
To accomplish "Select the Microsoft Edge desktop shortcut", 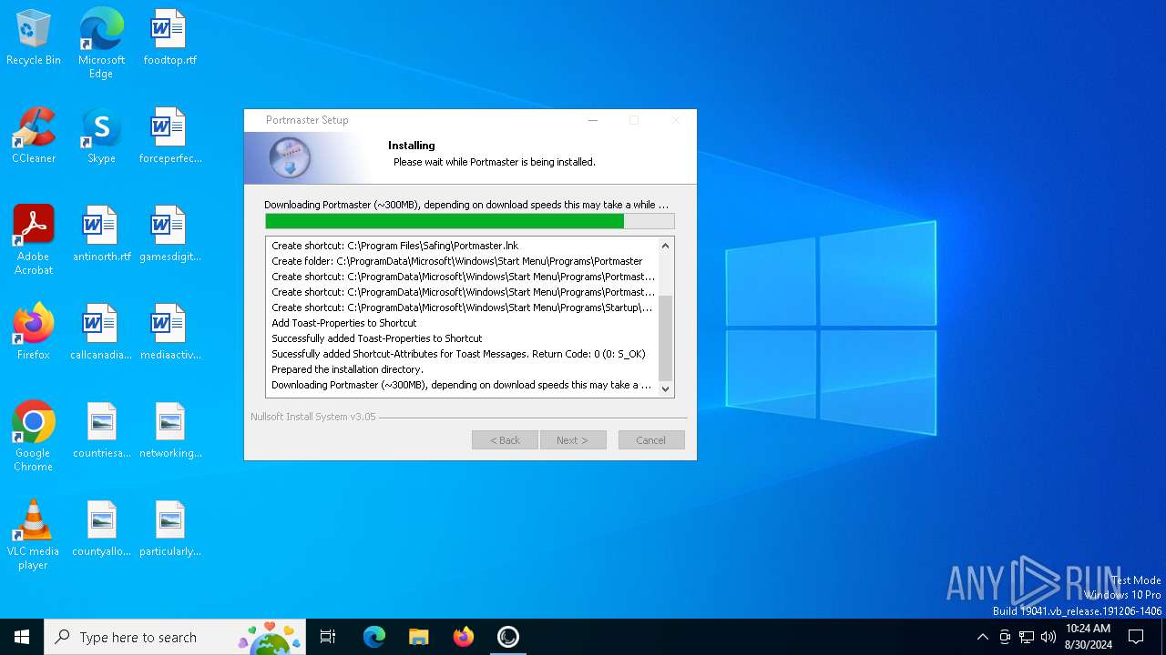I will coord(101,44).
